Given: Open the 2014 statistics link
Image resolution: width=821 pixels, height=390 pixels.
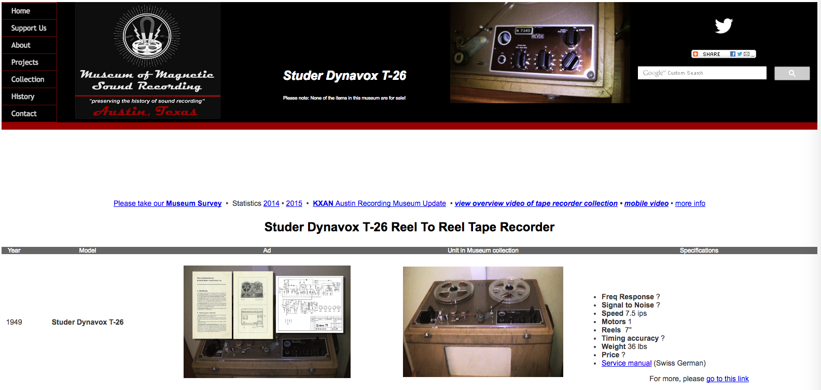Looking at the screenshot, I should click(x=271, y=203).
